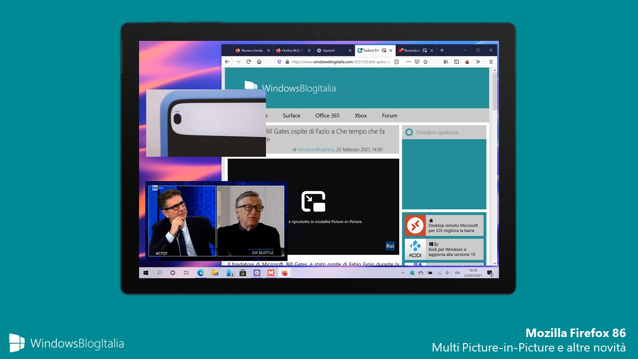This screenshot has width=638, height=359.
Task: Switch to the Firefox 86.0 tab
Action: pyautogui.click(x=294, y=50)
